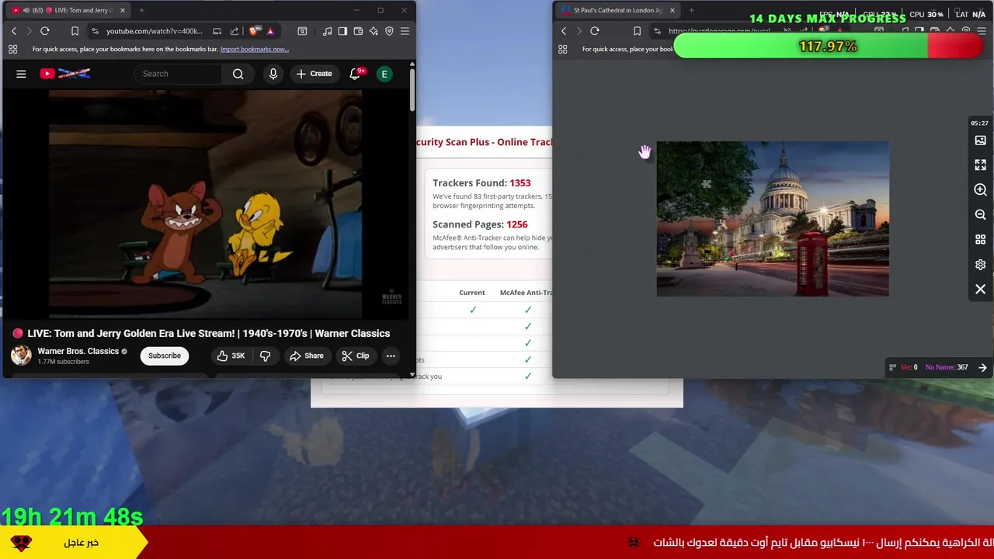994x559 pixels.
Task: Click the 117.97% green progress bar
Action: (828, 47)
